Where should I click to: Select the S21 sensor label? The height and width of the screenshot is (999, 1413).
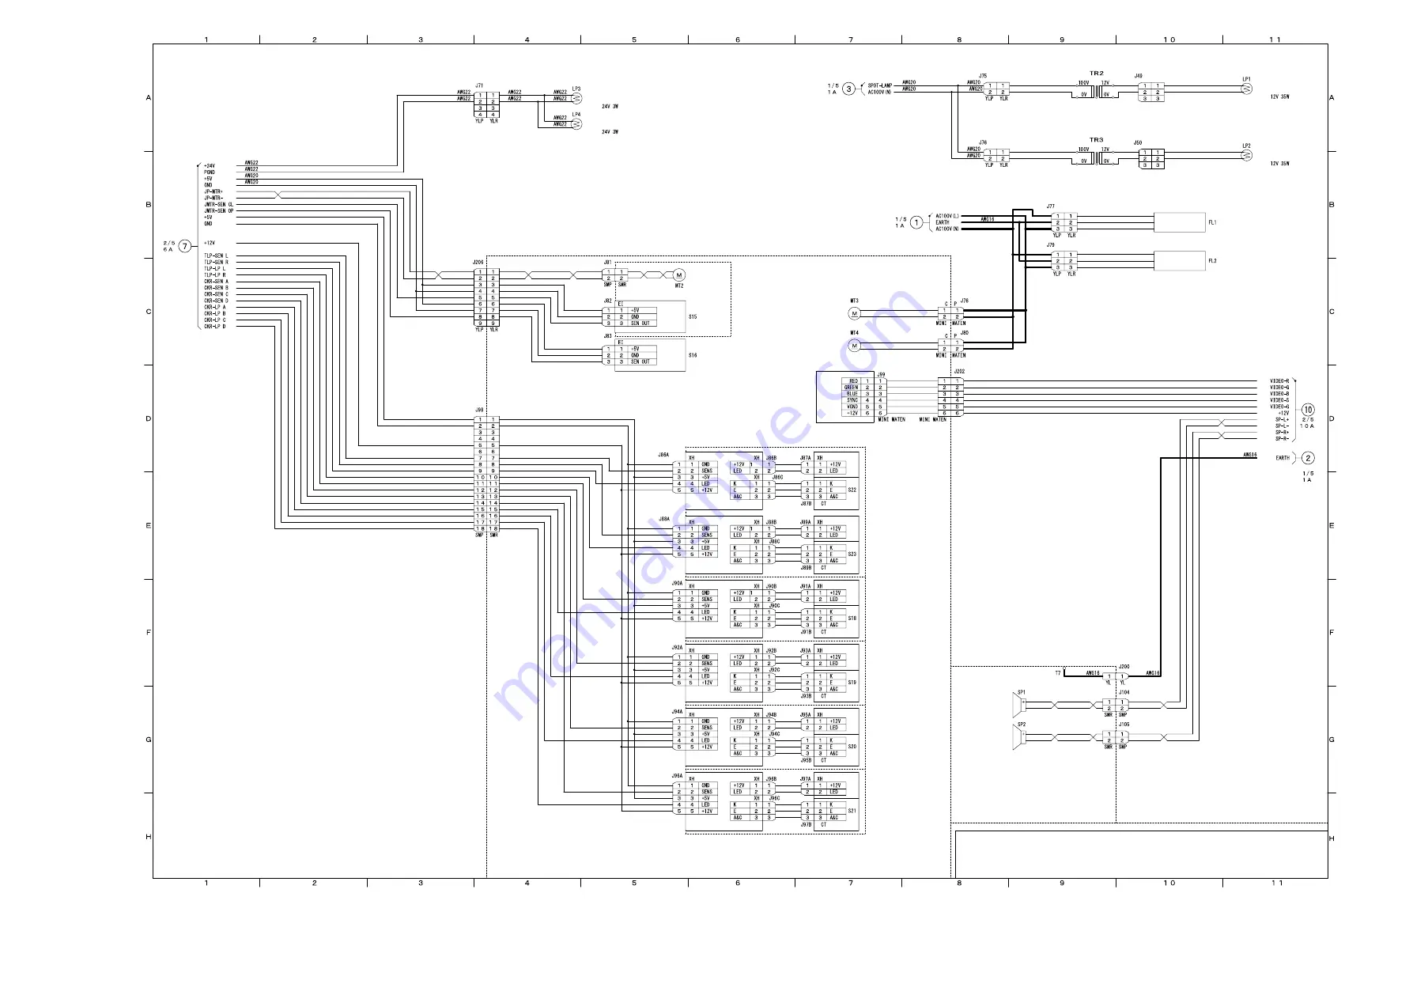(852, 811)
